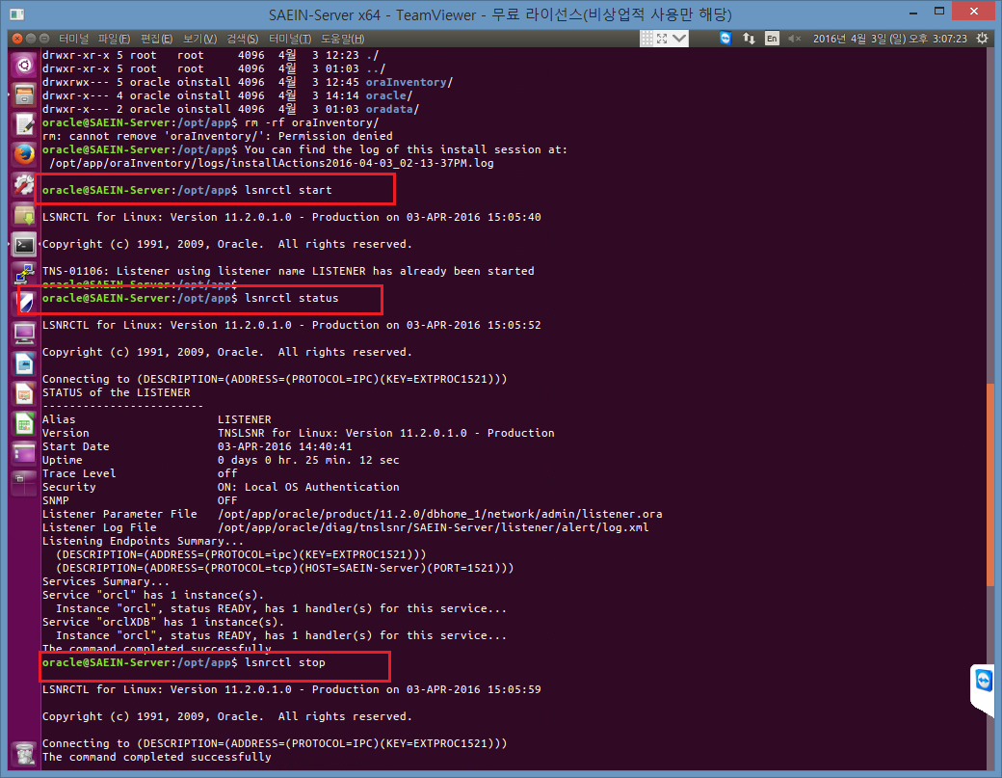Image resolution: width=1002 pixels, height=778 pixels.
Task: Open the network up-down arrows indicator
Action: [x=749, y=39]
